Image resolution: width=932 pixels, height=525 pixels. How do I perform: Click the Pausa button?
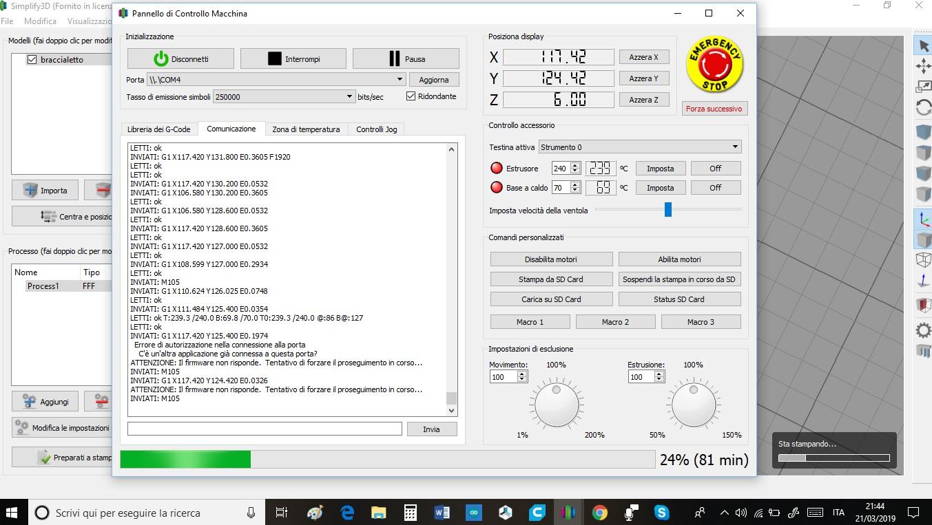tap(406, 59)
